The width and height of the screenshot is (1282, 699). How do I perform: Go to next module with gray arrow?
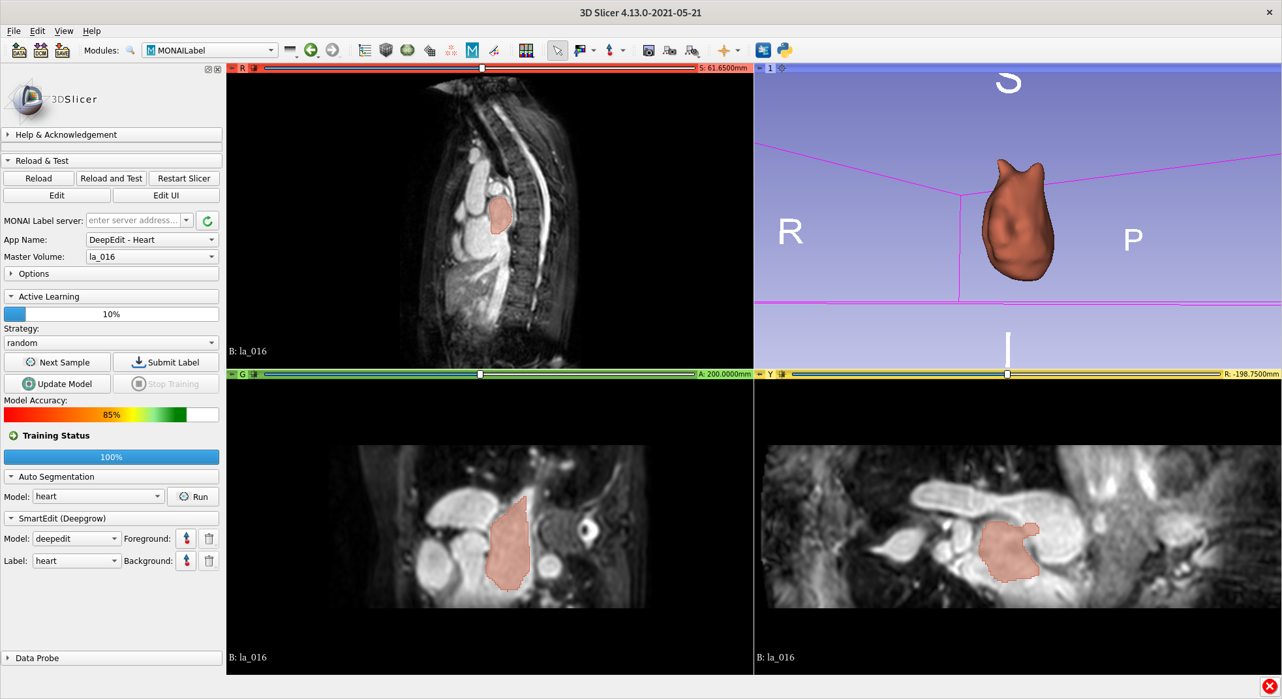point(332,50)
